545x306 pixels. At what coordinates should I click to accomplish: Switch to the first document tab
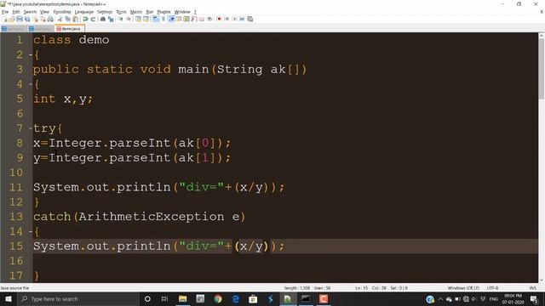(x=14, y=28)
